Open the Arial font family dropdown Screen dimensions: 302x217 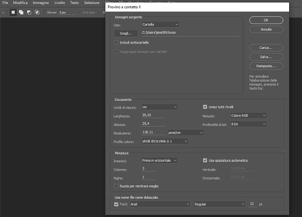point(160,204)
